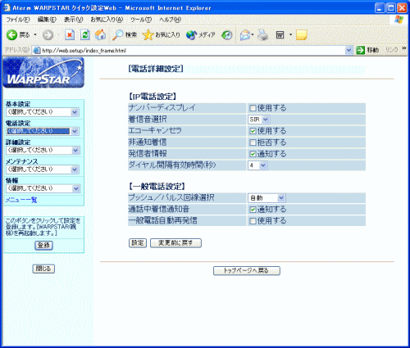The height and width of the screenshot is (348, 410).
Task: Expand the メンテナンス sidebar dropdown
Action: tap(43, 169)
